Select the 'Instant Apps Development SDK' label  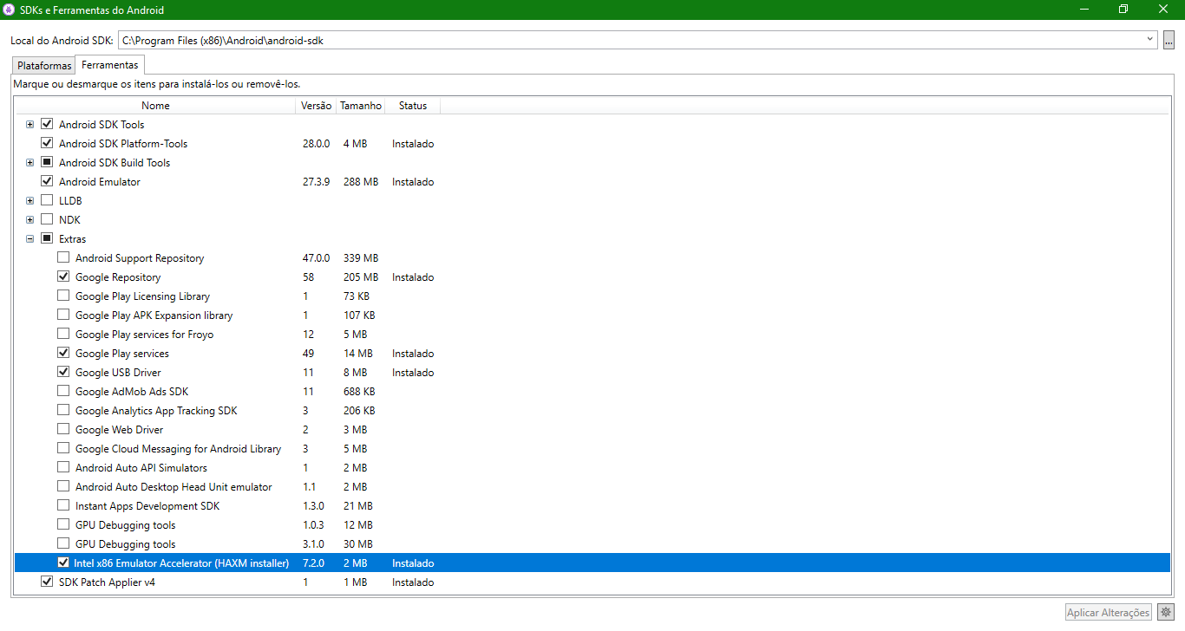coord(147,506)
